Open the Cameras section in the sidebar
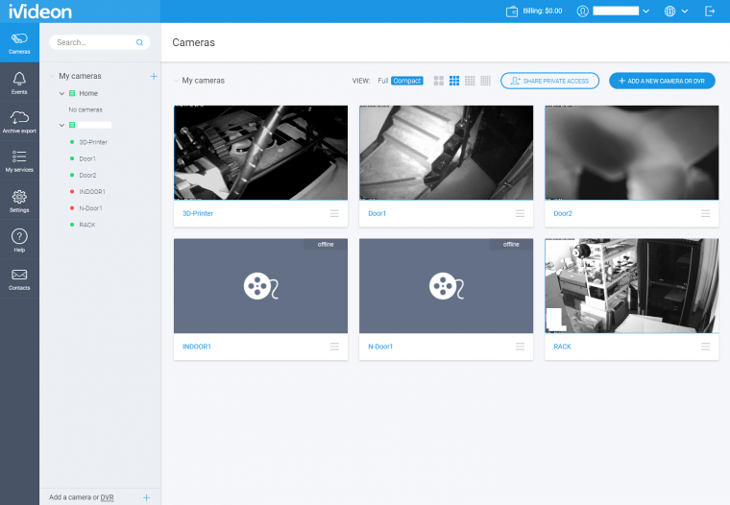Viewport: 730px width, 505px height. (19, 43)
